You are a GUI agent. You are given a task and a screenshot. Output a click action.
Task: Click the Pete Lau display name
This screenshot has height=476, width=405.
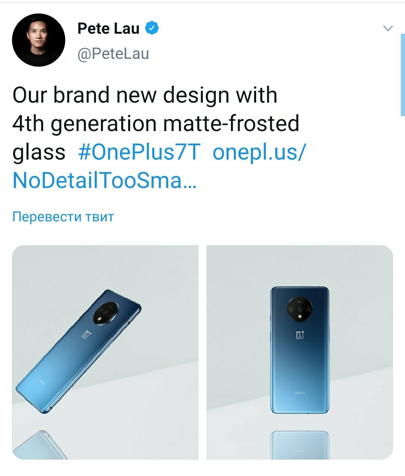[x=108, y=28]
